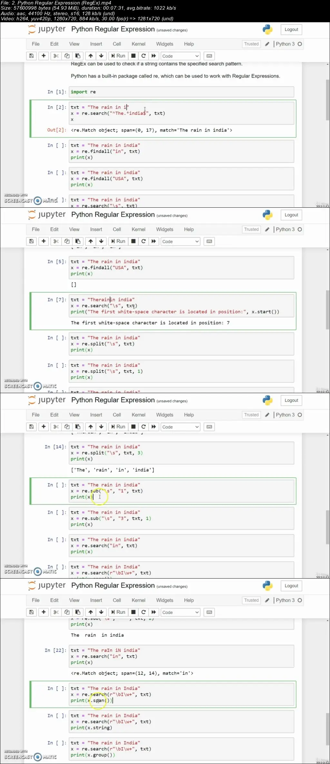Click output text "['The', 'rain', 'in', 'india']"

112,470
